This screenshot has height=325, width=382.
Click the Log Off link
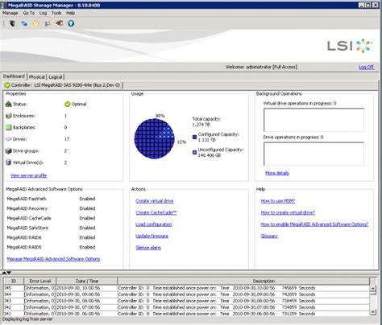tap(367, 67)
